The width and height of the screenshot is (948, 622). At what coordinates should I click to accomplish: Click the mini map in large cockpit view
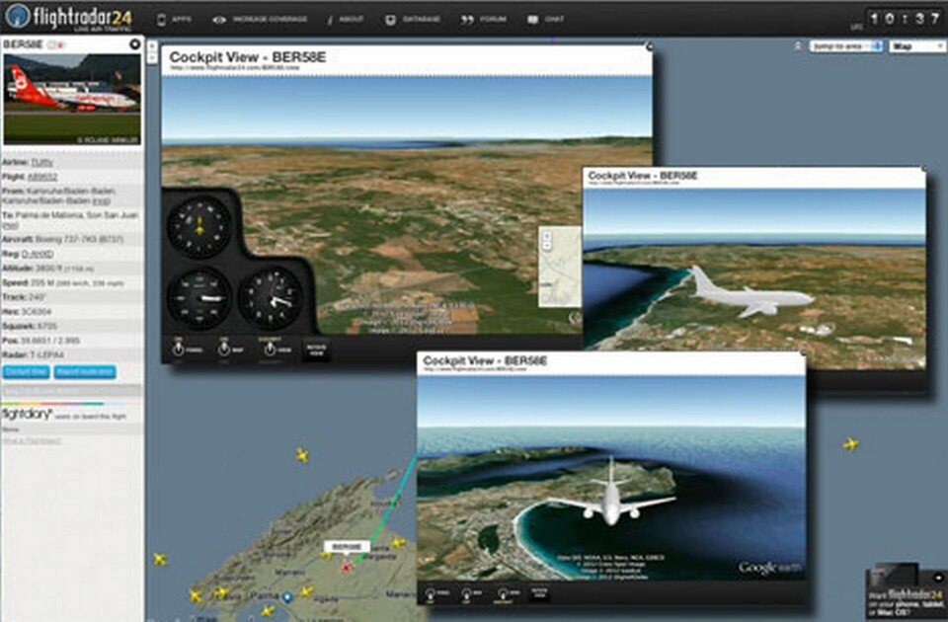pos(560,267)
